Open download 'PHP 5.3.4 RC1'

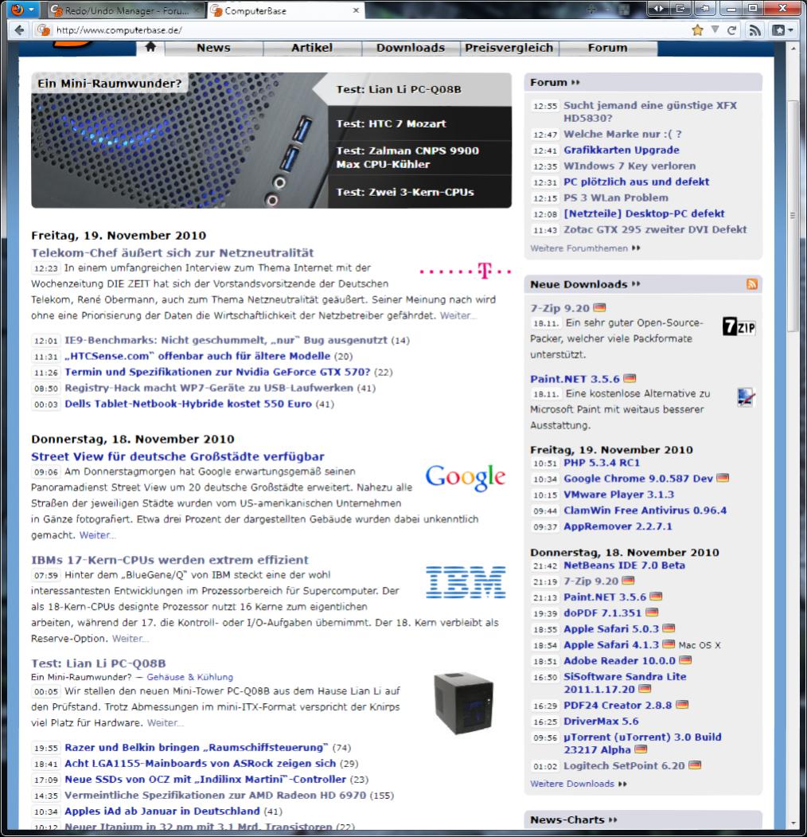pos(602,463)
